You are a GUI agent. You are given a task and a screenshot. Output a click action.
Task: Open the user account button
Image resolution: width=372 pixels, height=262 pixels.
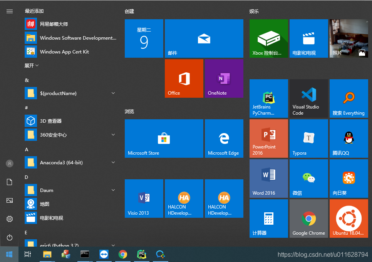[10, 164]
